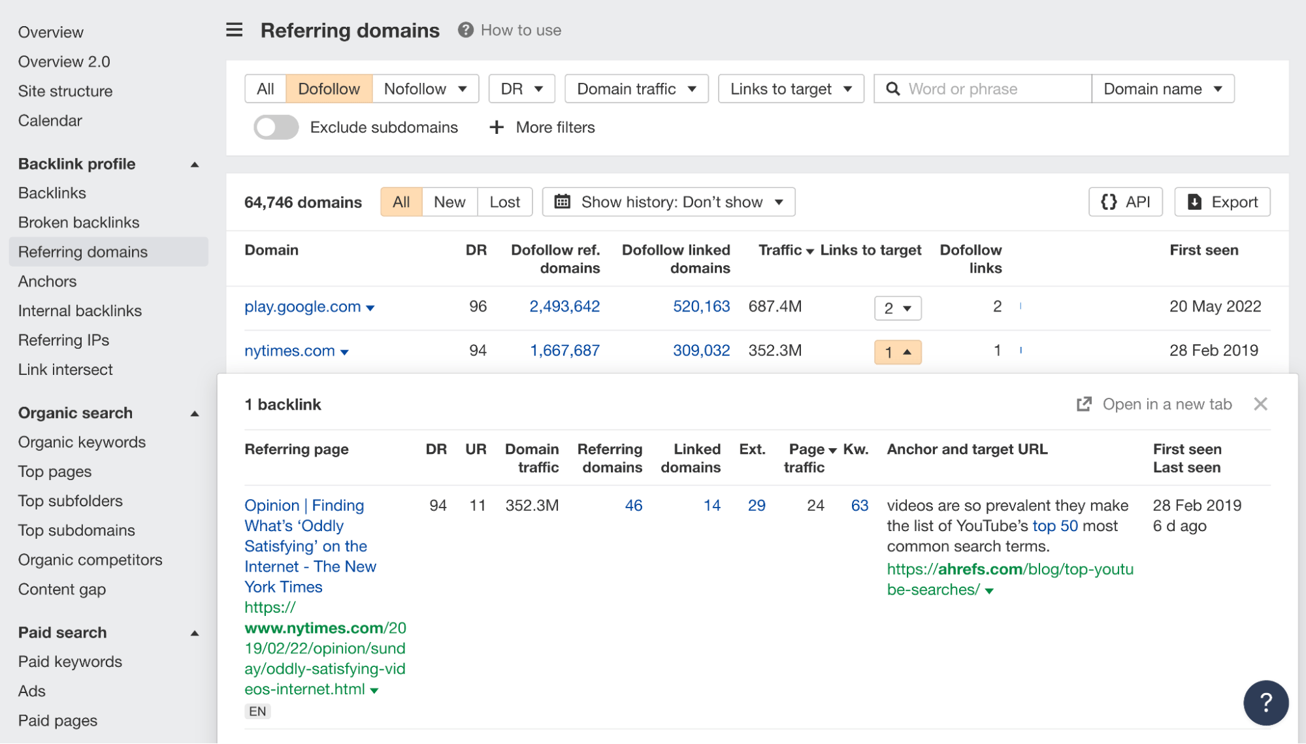Open the Domain name dropdown selector
This screenshot has width=1306, height=744.
(x=1162, y=88)
